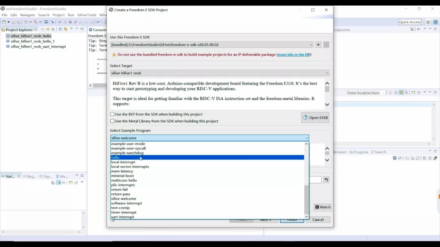Open the Project menu
This screenshot has height=247, width=440.
coord(58,15)
